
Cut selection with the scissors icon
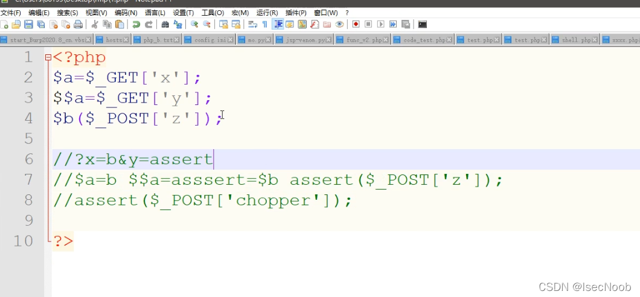[x=94, y=25]
